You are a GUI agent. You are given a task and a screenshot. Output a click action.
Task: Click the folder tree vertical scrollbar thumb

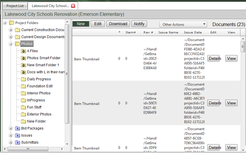(67, 74)
